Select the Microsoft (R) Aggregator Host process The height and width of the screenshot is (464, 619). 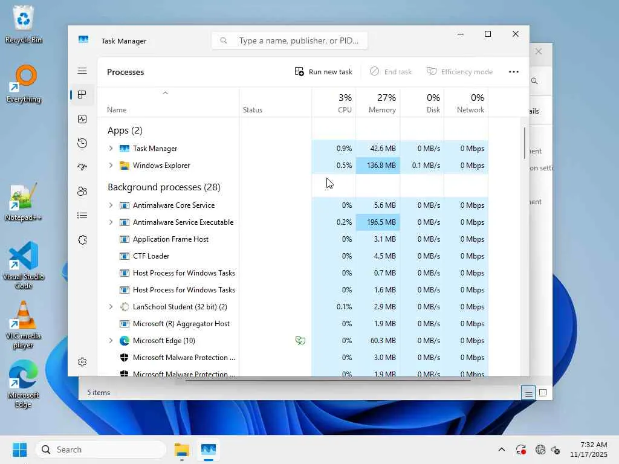(293, 324)
